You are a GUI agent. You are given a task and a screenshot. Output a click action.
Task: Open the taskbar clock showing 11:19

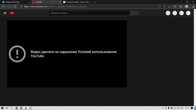[187, 108]
